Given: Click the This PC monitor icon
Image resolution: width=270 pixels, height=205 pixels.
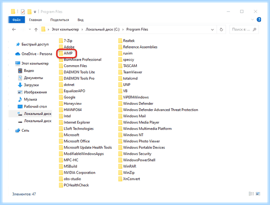Looking at the screenshot, I should [18, 63].
